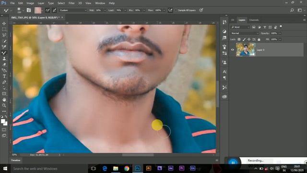Click Search the web and Windows box
Viewport: 307px width, 173px height.
coord(49,169)
